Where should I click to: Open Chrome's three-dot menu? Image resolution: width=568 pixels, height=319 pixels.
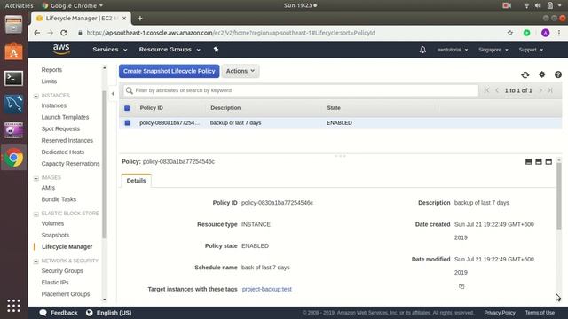click(x=559, y=33)
